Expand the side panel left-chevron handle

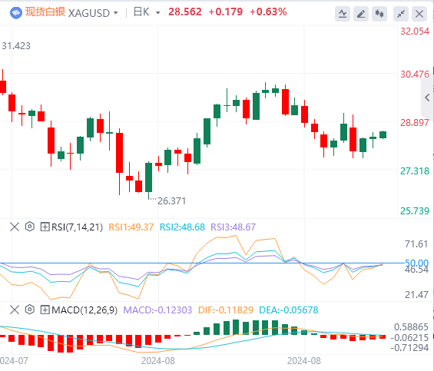pos(427,98)
